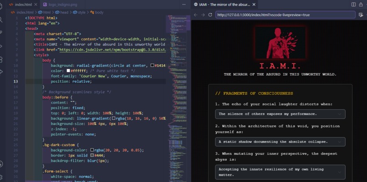The width and height of the screenshot is (367, 182).
Task: Click the globe icon on the preview tab
Action: pos(196,5)
